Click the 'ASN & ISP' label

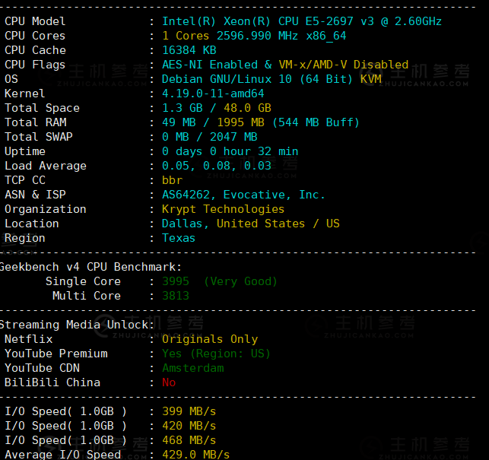click(x=35, y=195)
